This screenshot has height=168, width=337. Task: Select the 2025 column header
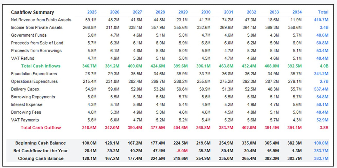[92, 12]
